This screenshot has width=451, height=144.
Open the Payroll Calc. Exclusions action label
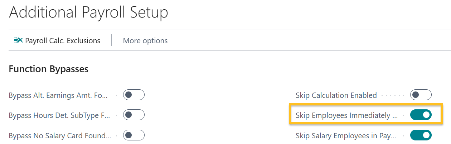63,41
